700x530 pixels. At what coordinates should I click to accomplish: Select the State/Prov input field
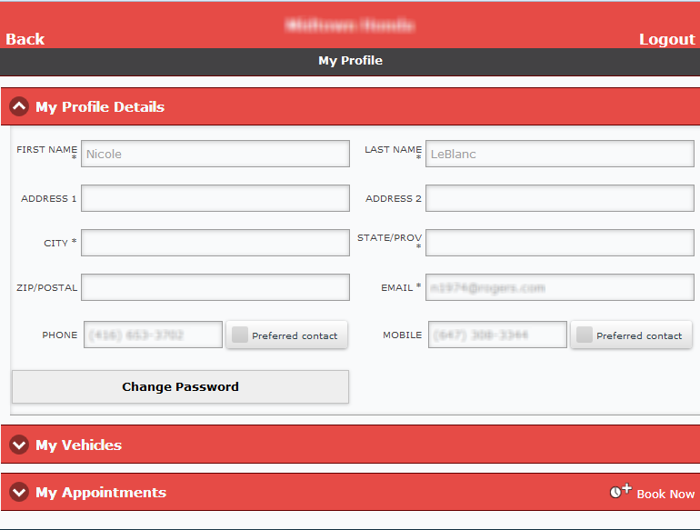point(559,243)
